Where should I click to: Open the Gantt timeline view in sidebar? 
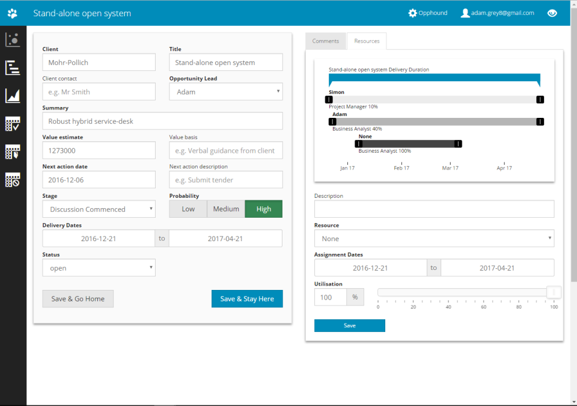pos(13,68)
